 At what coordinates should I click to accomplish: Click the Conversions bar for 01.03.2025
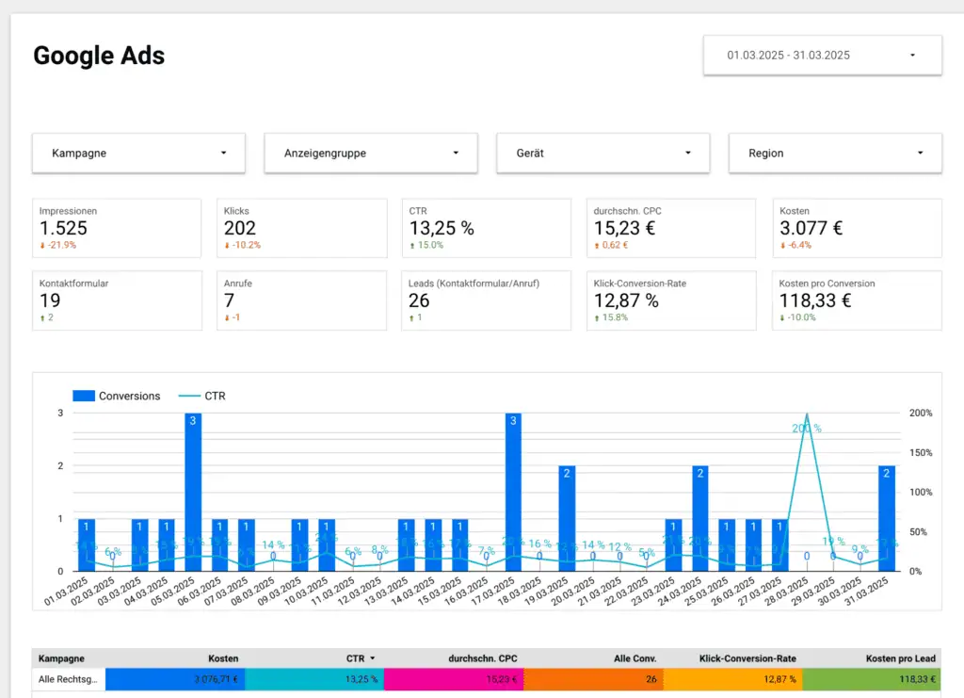click(x=86, y=544)
